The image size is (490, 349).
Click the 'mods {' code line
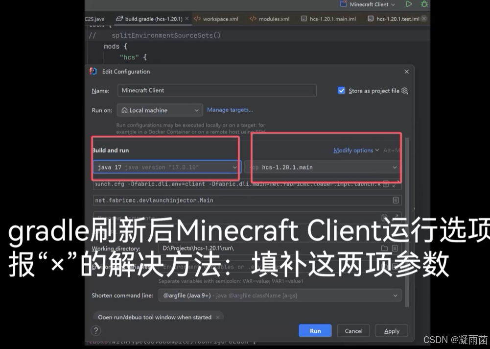click(x=116, y=47)
